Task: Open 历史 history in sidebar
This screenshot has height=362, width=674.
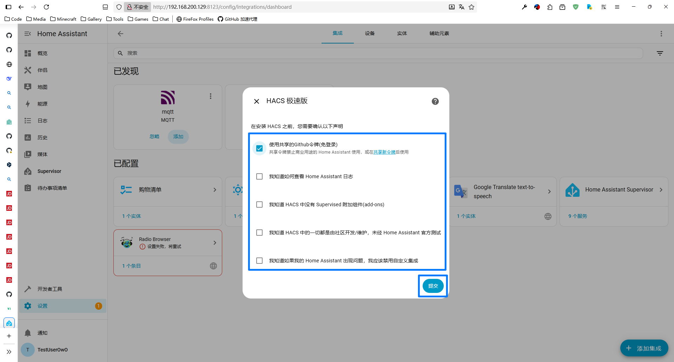Action: 62,138
